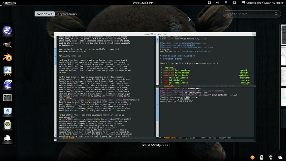Open the orange sun tray icon
Image resolution: width=286 pixels, height=161 pixels.
tap(252, 157)
